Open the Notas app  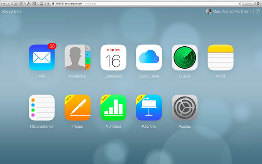220,57
